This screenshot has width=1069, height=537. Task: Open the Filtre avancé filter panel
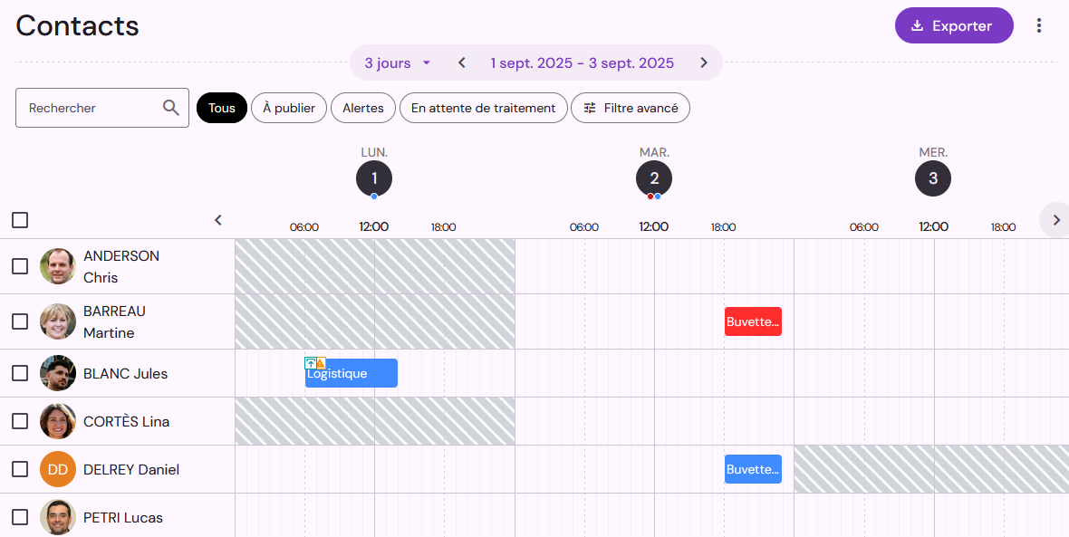[x=631, y=108]
